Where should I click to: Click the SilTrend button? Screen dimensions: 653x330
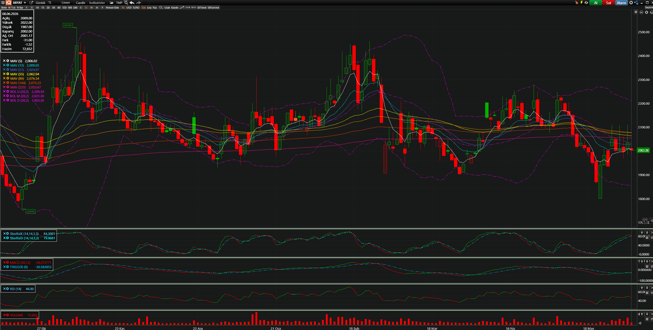pyautogui.click(x=202, y=7)
